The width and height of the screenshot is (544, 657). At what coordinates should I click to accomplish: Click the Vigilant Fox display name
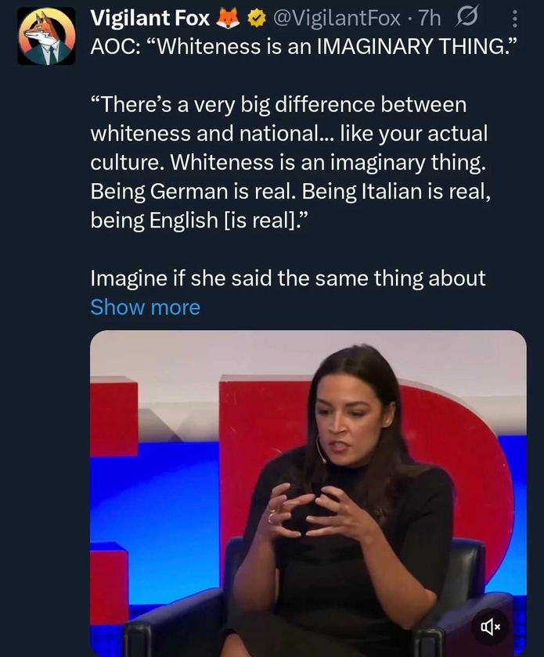tap(150, 17)
